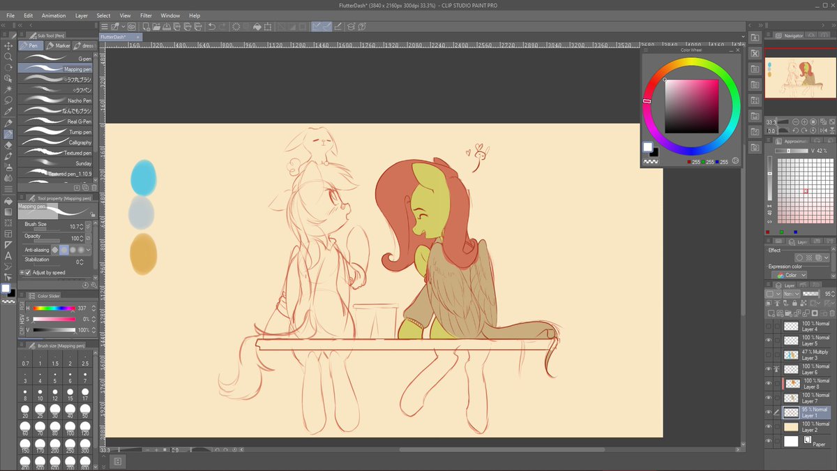Click the Help question mark icon
The image size is (837, 471).
363,27
